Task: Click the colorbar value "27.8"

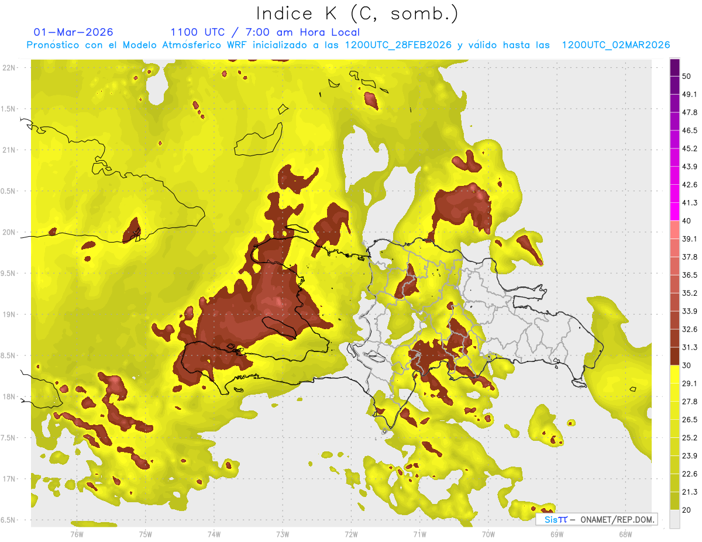Action: tap(690, 402)
